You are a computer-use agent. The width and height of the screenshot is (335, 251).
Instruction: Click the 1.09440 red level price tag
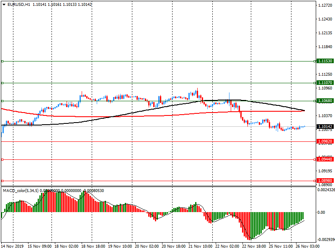tap(325, 159)
